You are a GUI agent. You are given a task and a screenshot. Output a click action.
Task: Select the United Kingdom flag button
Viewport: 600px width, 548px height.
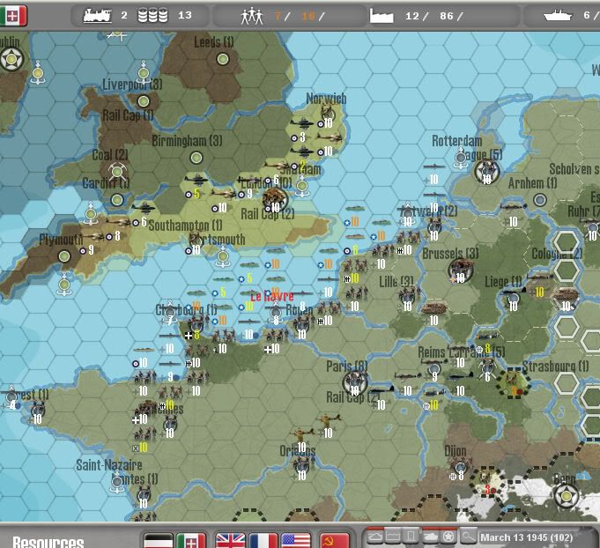231,539
